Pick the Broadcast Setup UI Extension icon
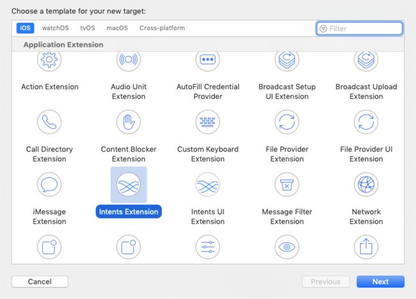Screen dimensions: 416x299 [287, 60]
